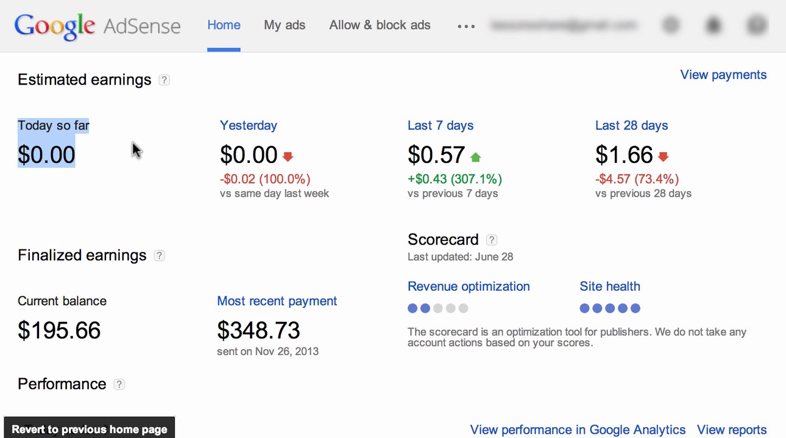Click the 'vs previous 28 days' text
This screenshot has width=786, height=438.
[643, 193]
